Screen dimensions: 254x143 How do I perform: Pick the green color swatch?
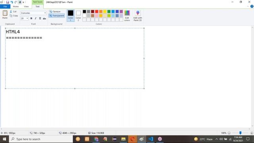coord(109,12)
